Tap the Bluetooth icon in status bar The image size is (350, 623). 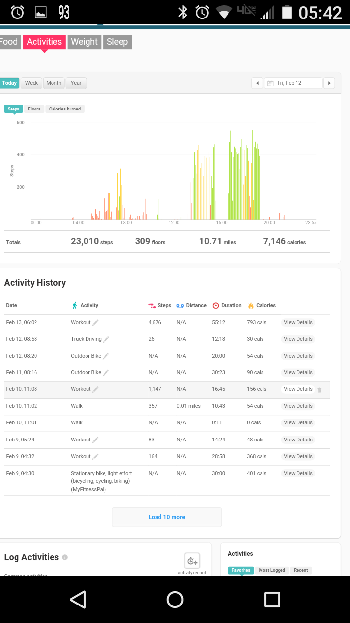pyautogui.click(x=183, y=12)
